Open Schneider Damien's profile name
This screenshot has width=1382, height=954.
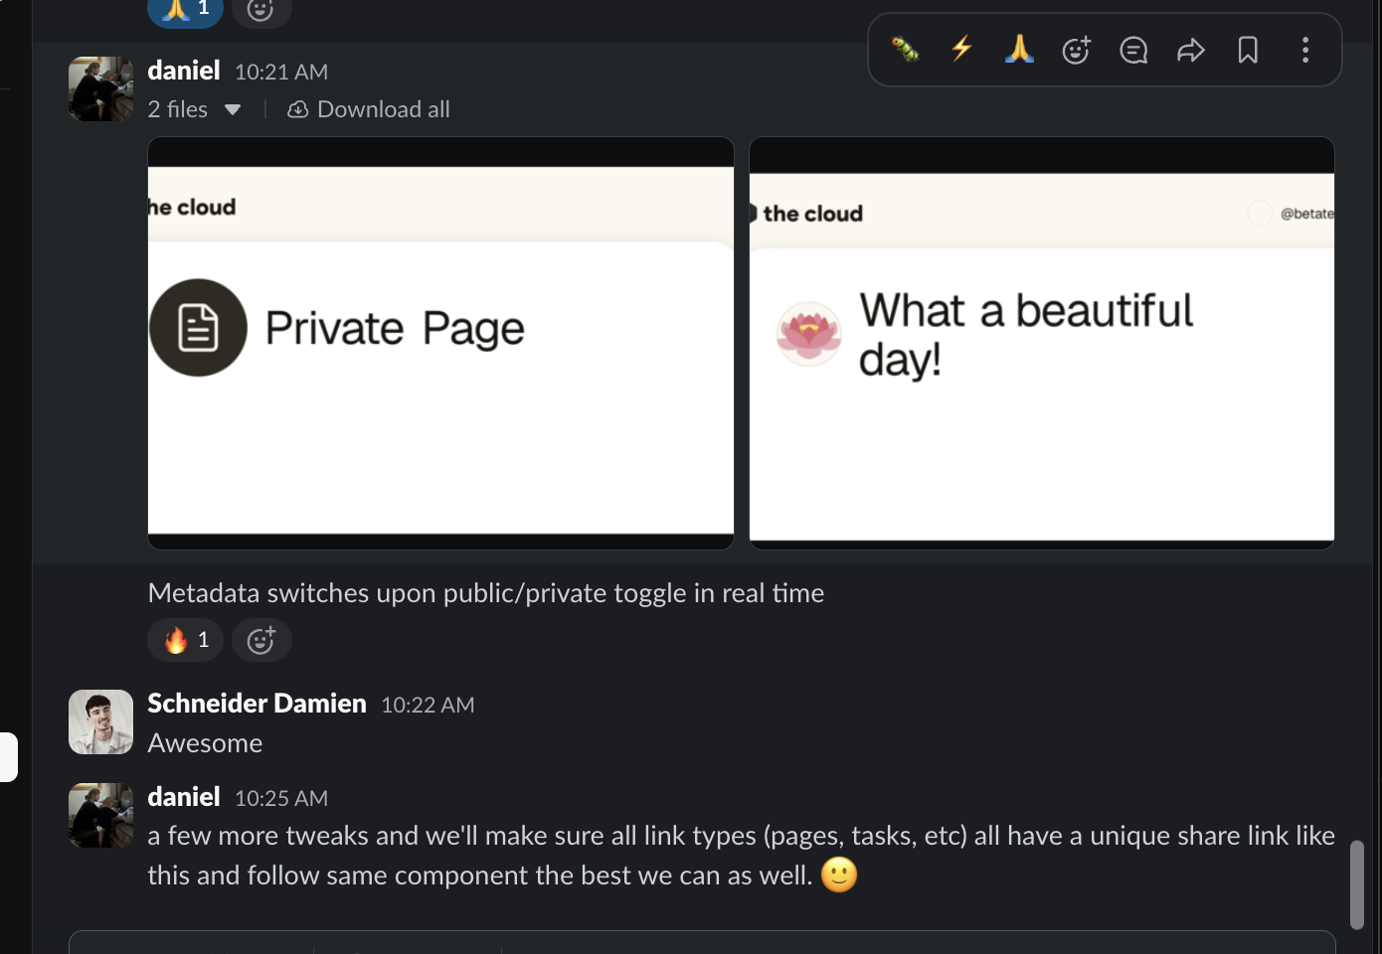coord(257,704)
